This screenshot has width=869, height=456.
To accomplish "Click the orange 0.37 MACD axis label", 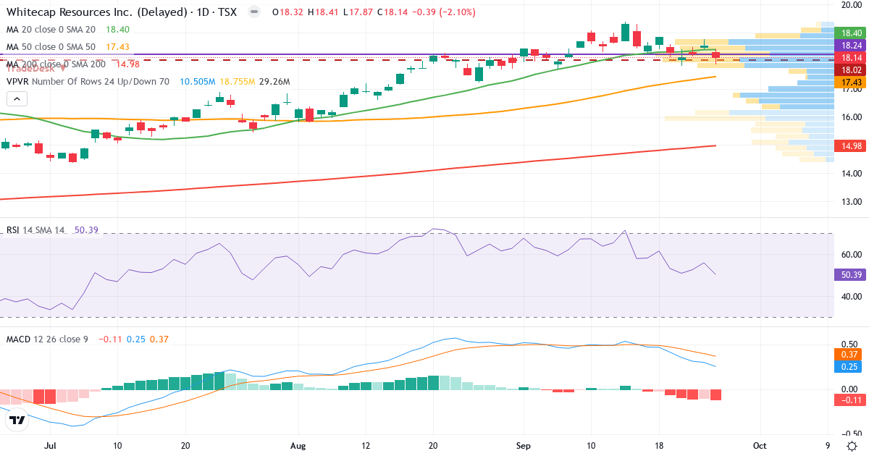I will [x=849, y=354].
